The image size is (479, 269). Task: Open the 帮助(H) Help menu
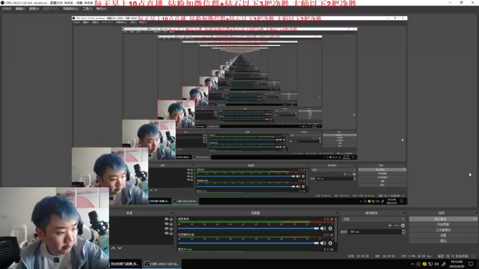101,9
